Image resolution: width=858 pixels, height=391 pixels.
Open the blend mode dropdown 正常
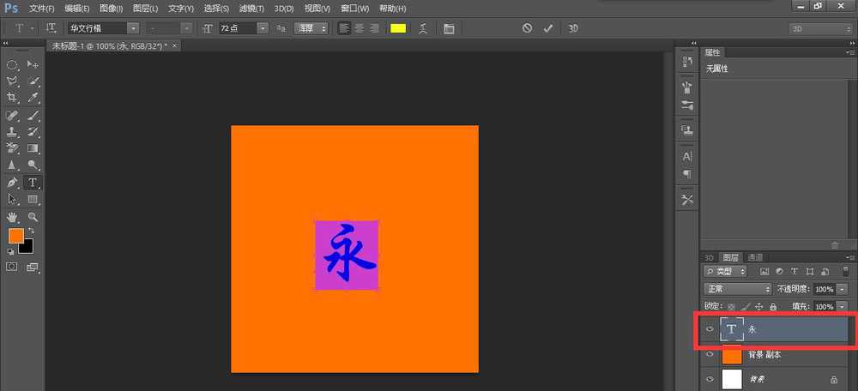(736, 289)
